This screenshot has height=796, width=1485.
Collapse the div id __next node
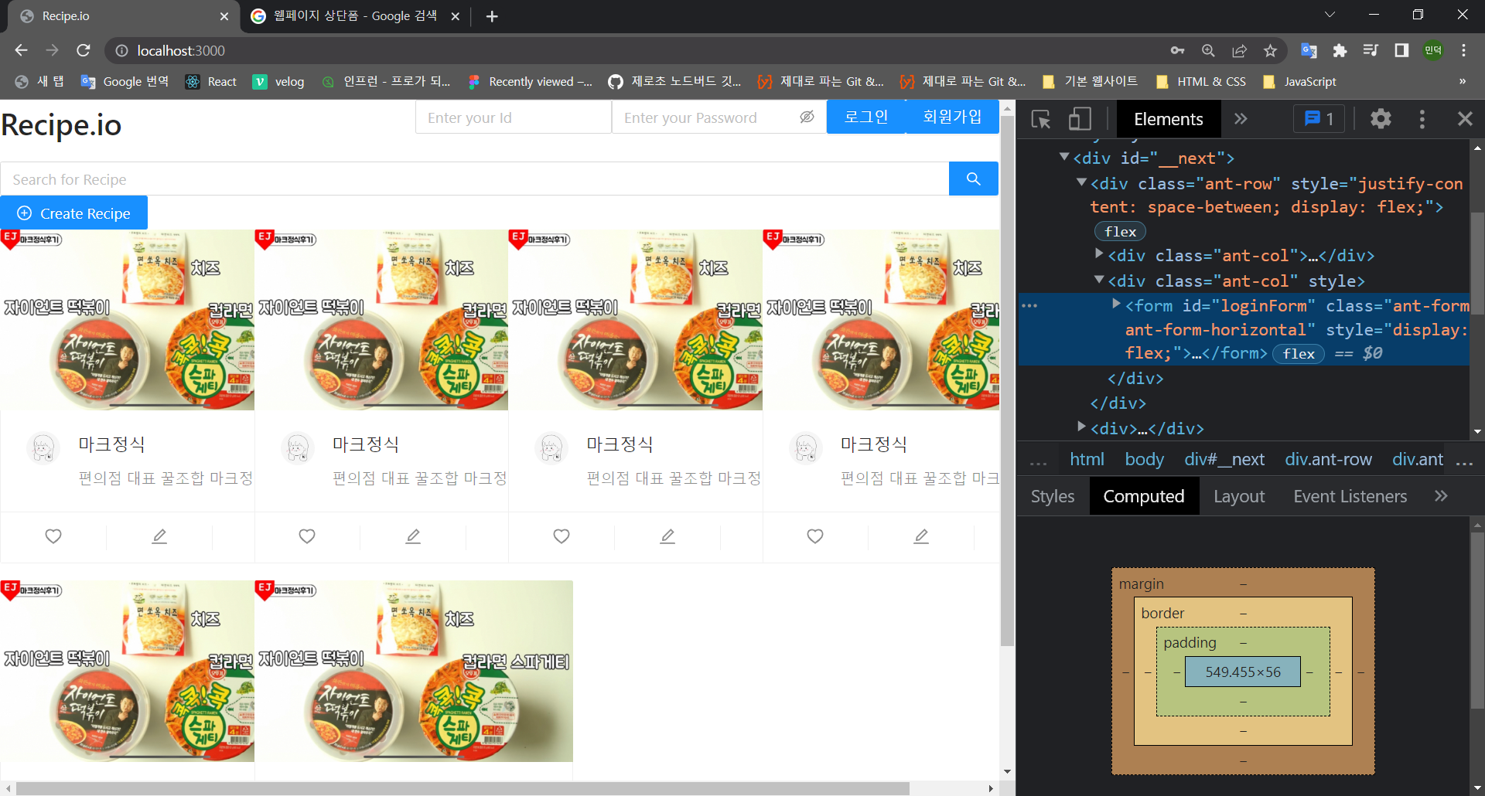pos(1064,157)
